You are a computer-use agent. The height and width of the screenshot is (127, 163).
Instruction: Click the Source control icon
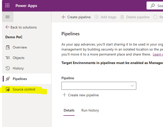[x=8, y=89]
